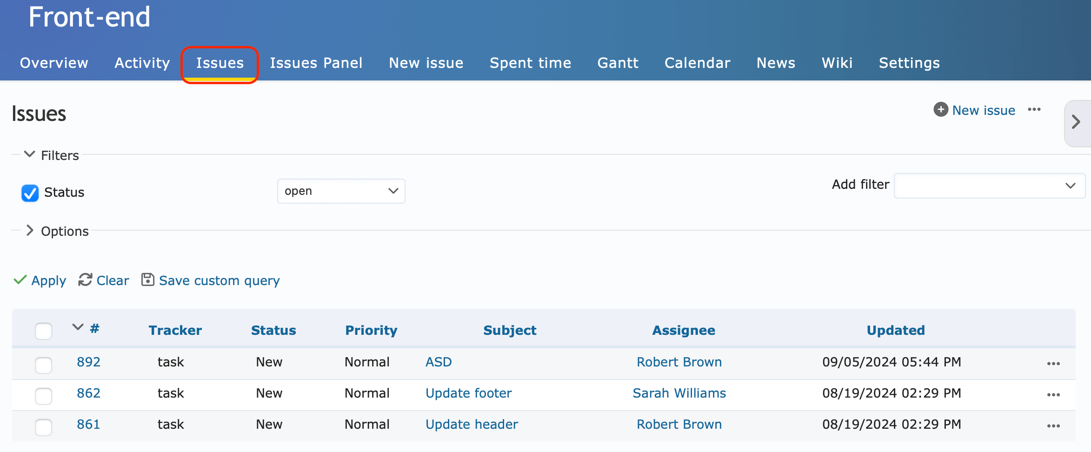The height and width of the screenshot is (452, 1091).
Task: Select all issues with header checkbox
Action: click(x=43, y=331)
